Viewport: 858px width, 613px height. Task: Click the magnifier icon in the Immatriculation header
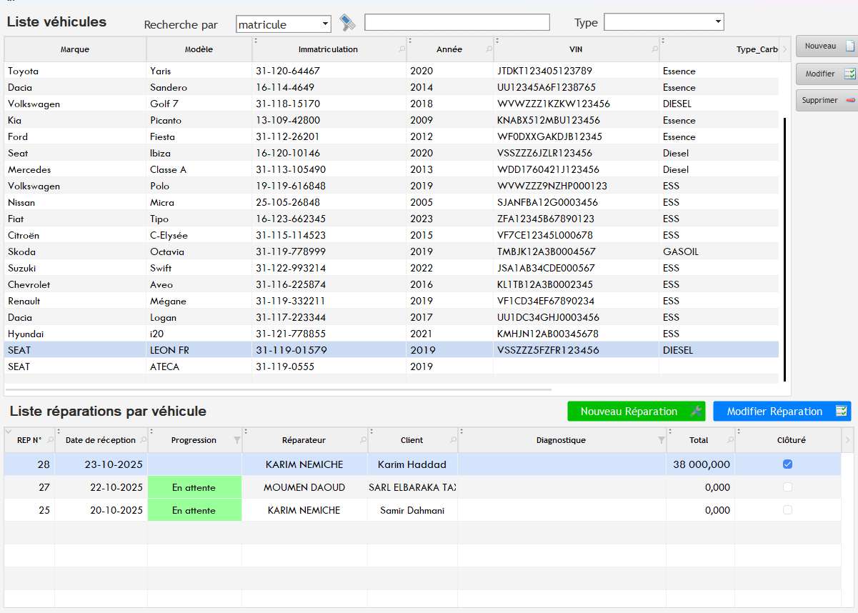[401, 49]
